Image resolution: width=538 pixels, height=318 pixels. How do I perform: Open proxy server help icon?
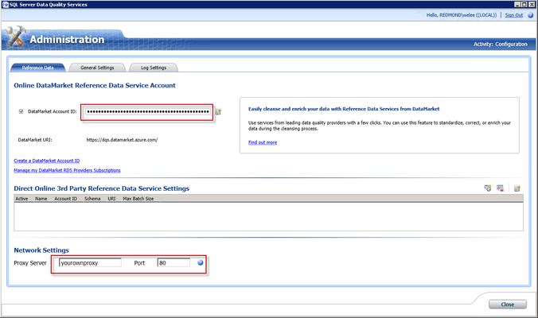click(x=201, y=263)
